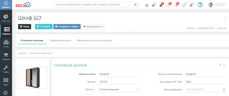The image size is (229, 96).
Task: Switch to Подробное описание tab
Action: (60, 41)
